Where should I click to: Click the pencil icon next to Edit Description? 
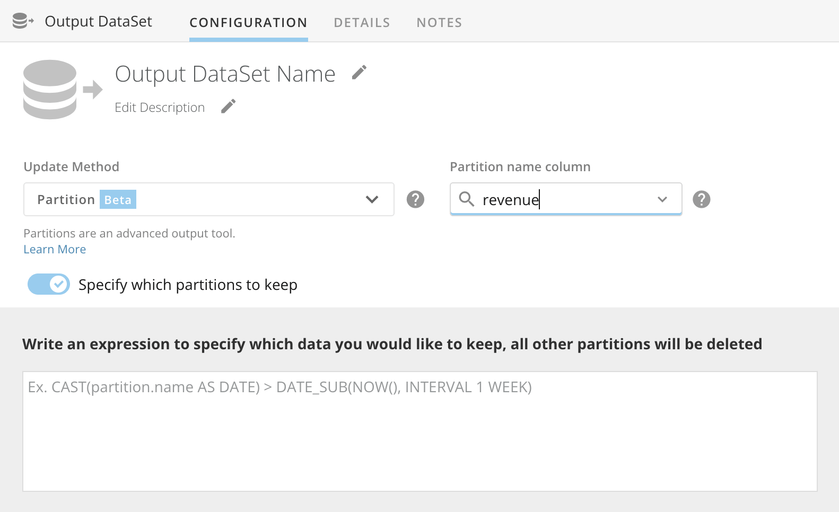pos(228,107)
